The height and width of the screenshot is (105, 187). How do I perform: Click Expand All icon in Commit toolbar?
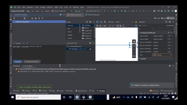(x=39, y=18)
